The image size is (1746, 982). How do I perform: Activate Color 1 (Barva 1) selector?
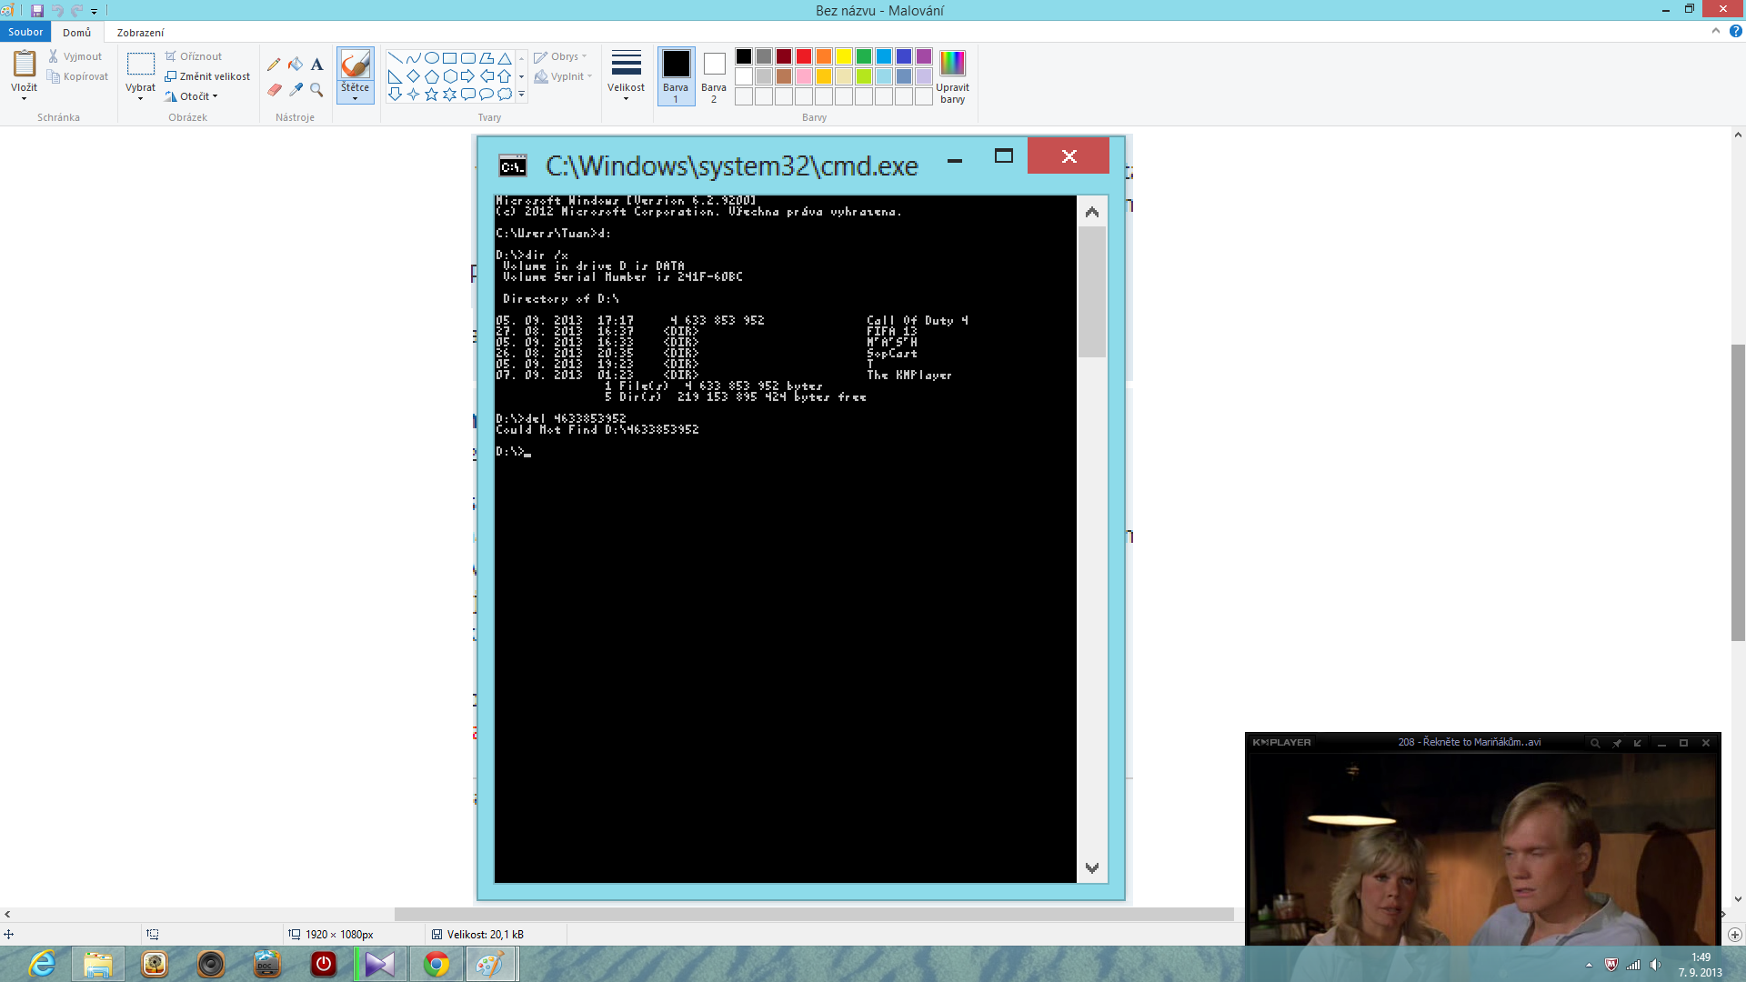[676, 75]
